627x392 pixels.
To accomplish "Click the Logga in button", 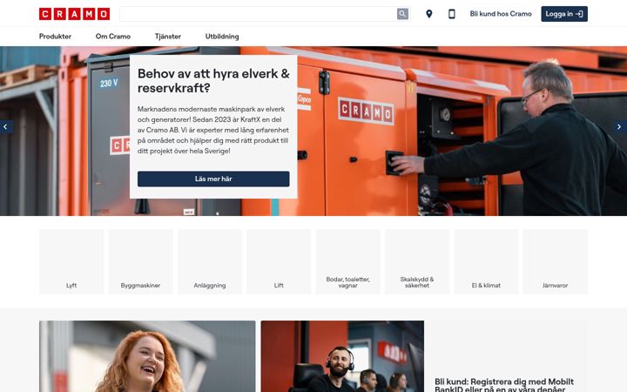I will pyautogui.click(x=564, y=14).
